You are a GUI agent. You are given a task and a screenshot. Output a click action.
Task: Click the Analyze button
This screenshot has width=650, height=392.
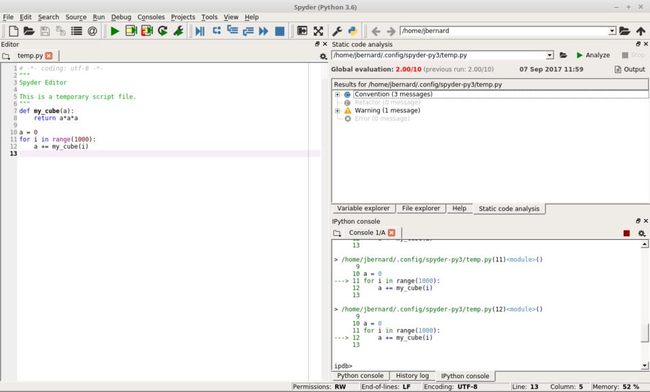click(592, 55)
